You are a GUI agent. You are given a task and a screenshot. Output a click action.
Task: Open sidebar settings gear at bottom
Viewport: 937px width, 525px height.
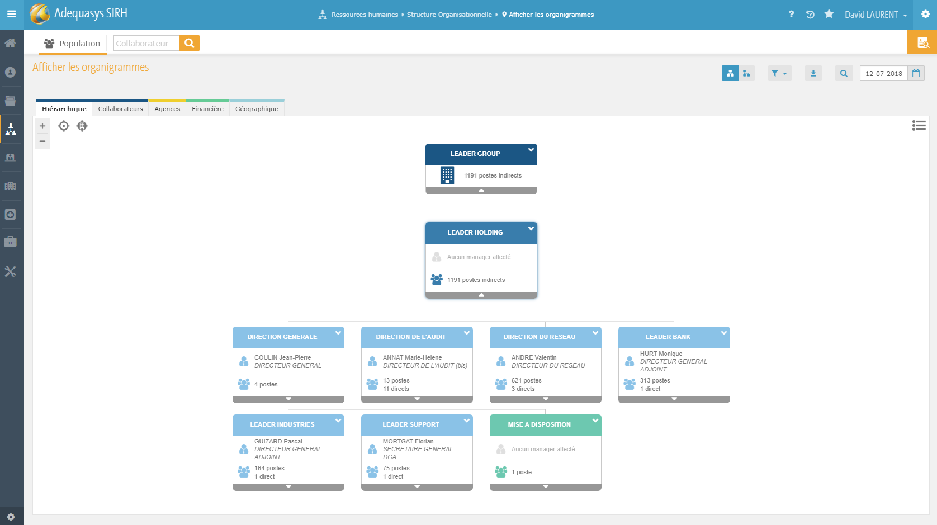coord(11,517)
